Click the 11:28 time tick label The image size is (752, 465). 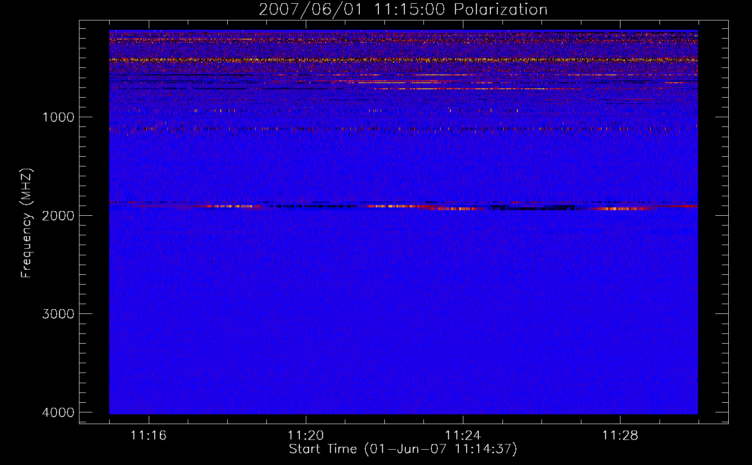point(620,436)
